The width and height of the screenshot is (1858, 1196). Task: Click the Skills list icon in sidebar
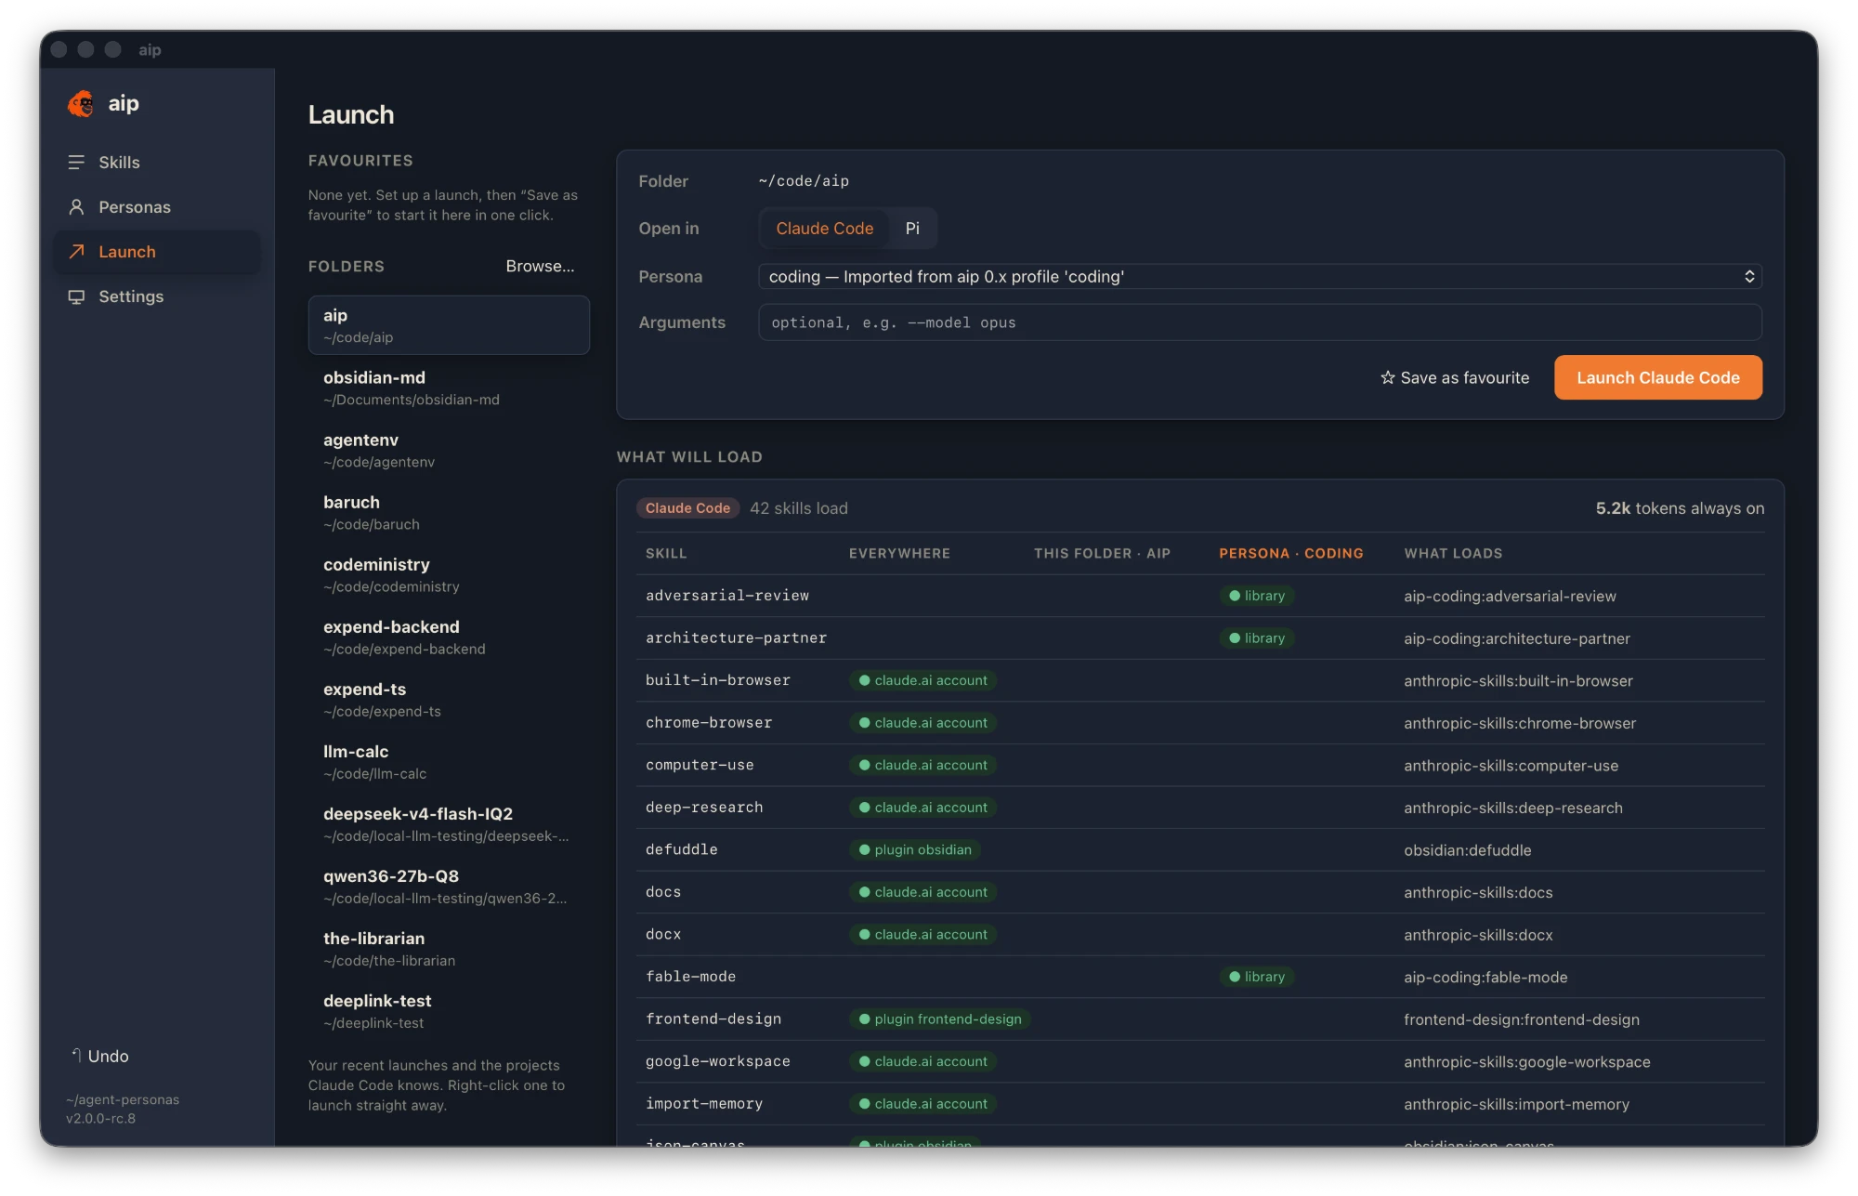(x=76, y=162)
